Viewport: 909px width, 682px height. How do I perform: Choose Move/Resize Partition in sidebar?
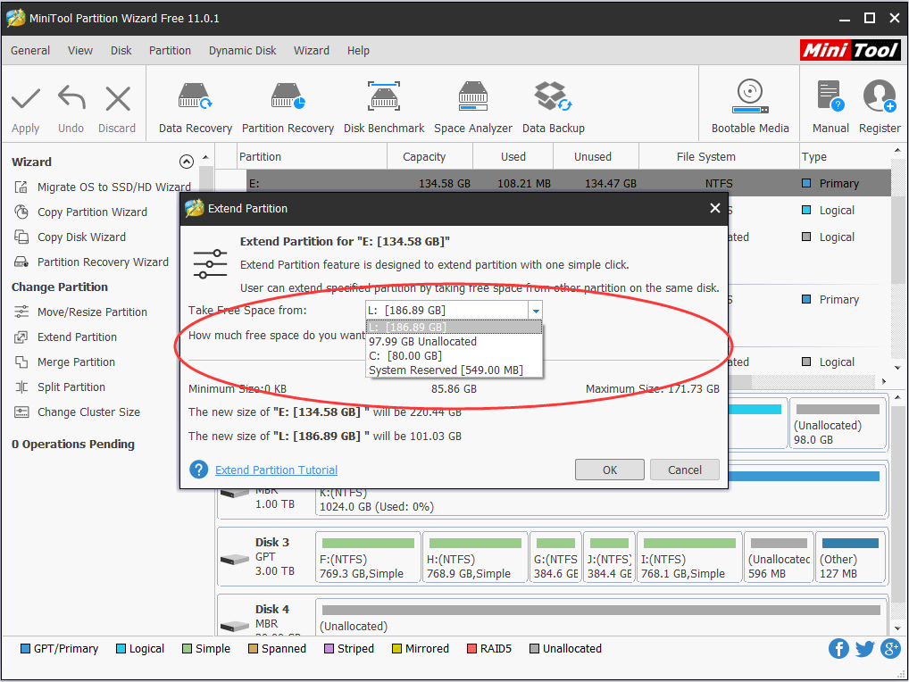coord(80,312)
